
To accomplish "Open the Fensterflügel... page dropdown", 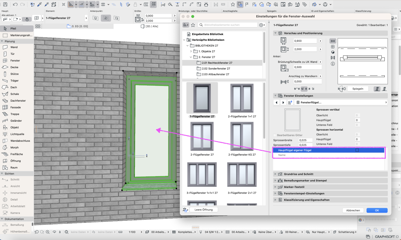I will coord(341,102).
